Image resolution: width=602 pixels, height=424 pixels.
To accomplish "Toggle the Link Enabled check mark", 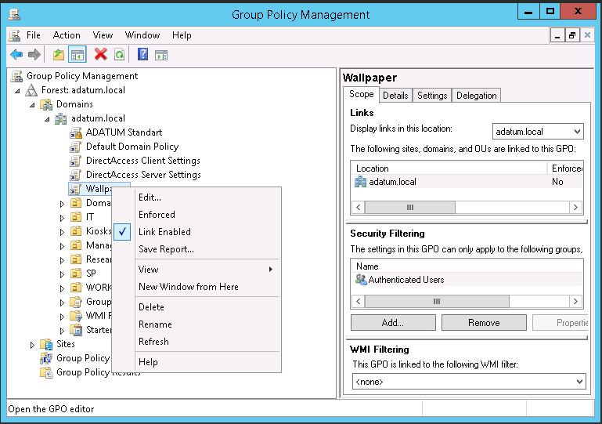I will pyautogui.click(x=122, y=232).
